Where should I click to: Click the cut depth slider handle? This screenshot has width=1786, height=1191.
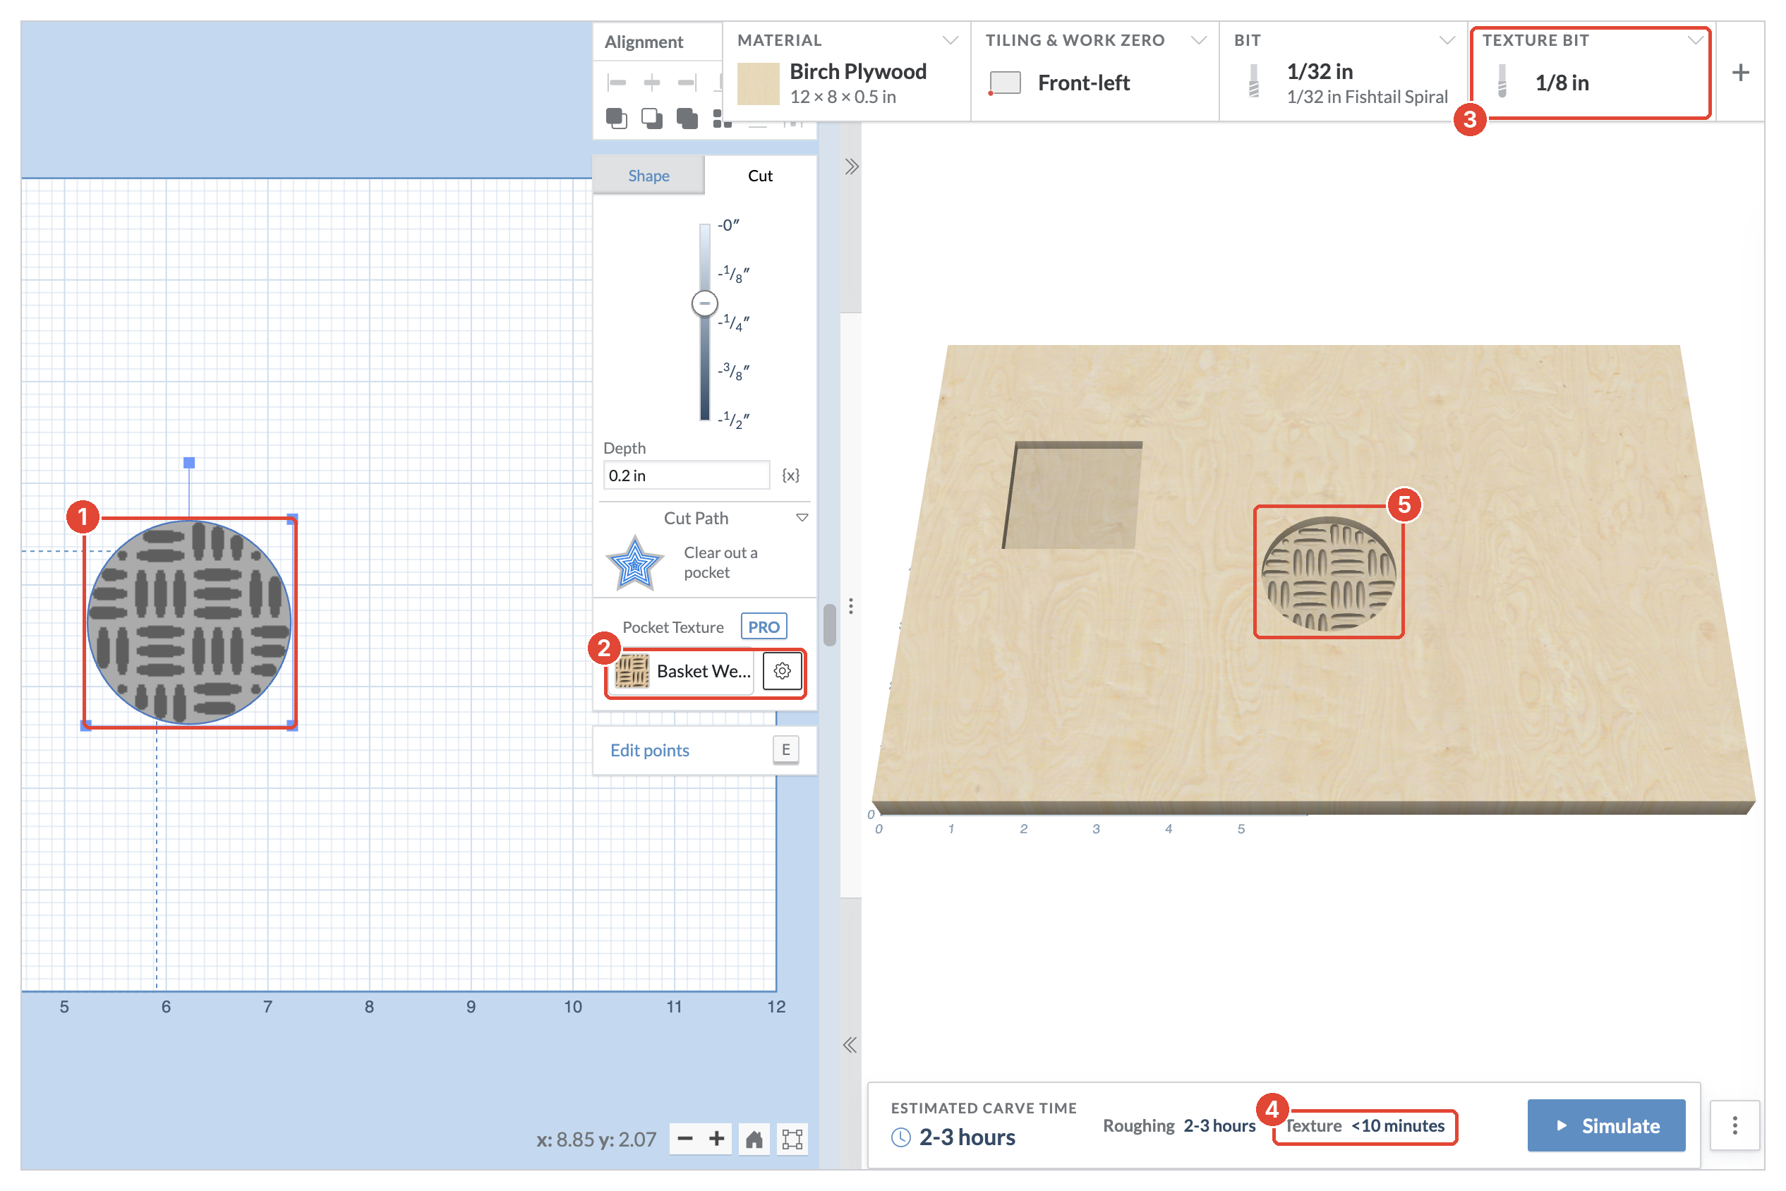(x=705, y=303)
